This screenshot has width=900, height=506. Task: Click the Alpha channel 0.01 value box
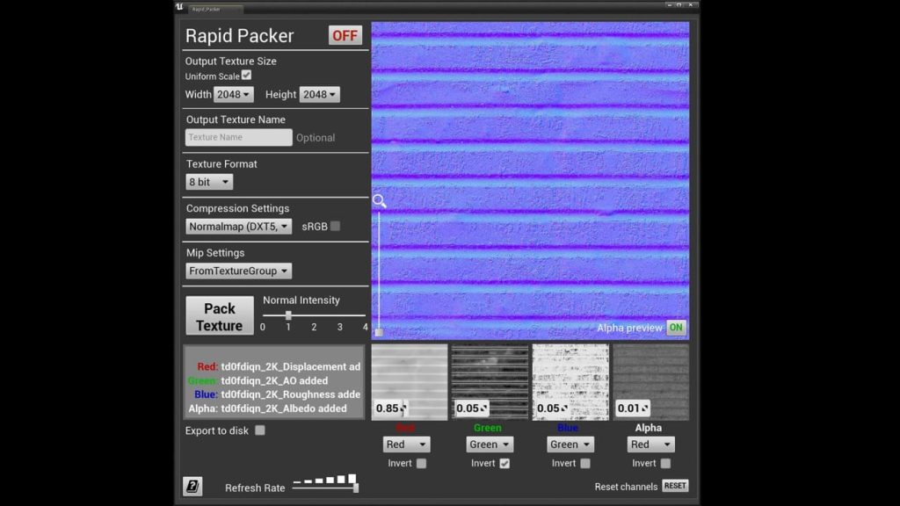click(631, 408)
